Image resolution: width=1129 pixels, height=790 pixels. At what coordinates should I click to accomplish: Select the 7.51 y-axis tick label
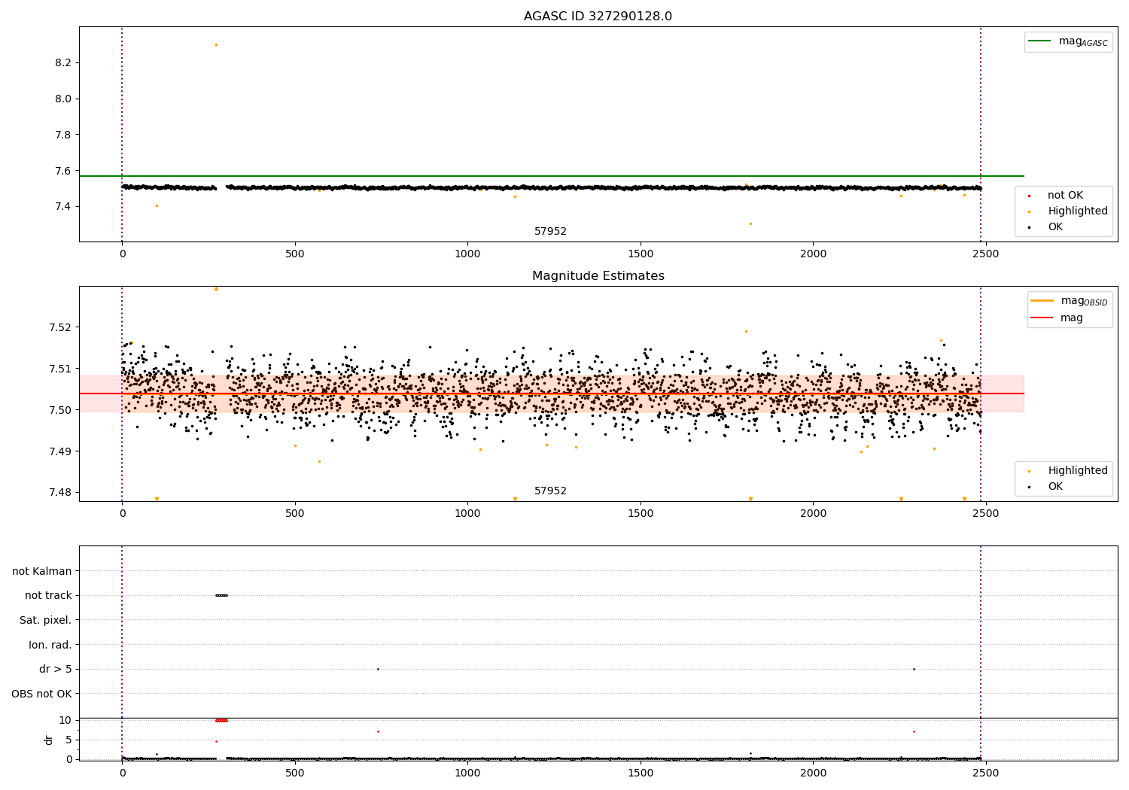pyautogui.click(x=60, y=369)
